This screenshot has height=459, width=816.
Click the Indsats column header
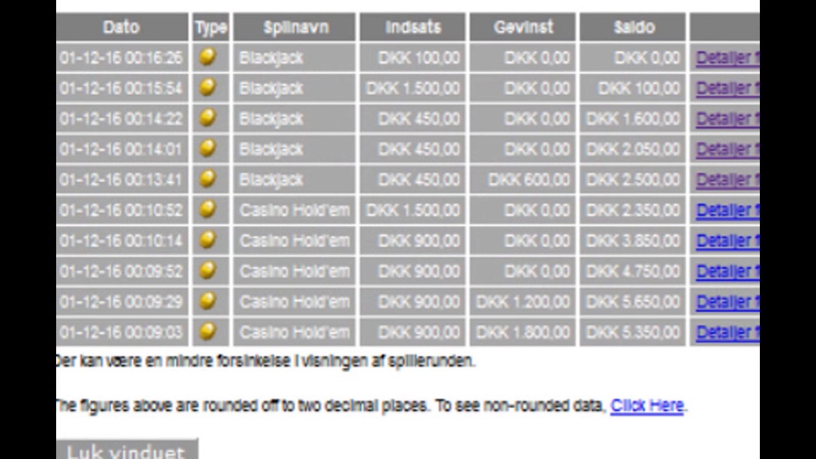click(x=413, y=27)
